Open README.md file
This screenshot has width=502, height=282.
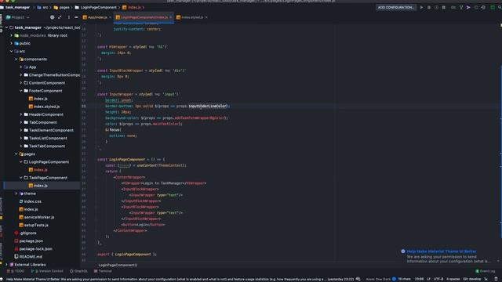coord(31,257)
